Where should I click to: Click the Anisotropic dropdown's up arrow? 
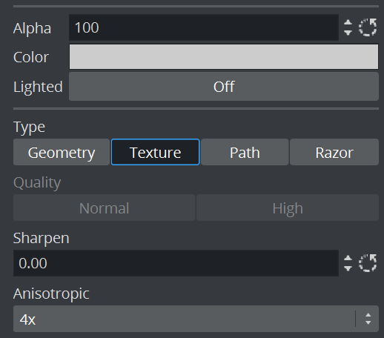click(x=368, y=315)
